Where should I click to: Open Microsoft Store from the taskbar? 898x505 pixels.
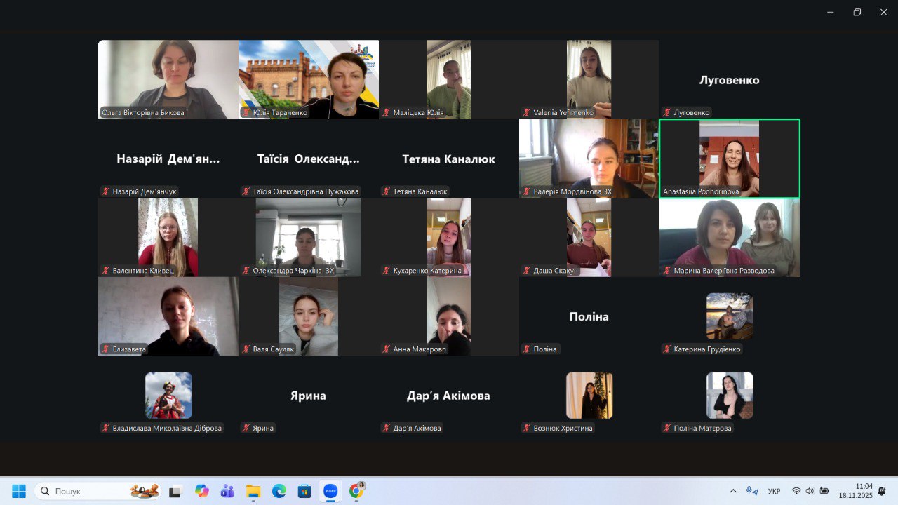coord(304,491)
